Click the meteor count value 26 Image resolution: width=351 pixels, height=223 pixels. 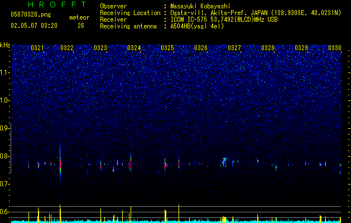(81, 26)
